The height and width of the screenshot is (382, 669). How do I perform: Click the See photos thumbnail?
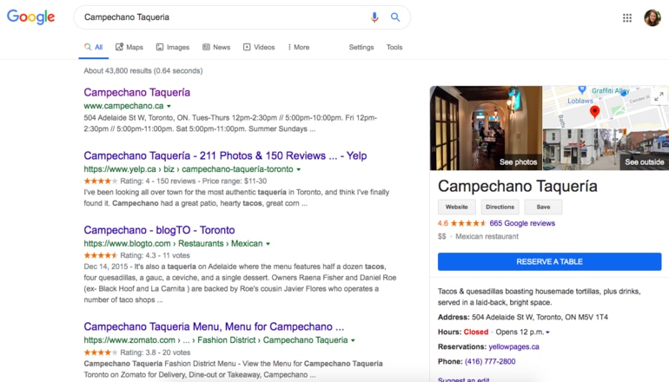(x=486, y=128)
